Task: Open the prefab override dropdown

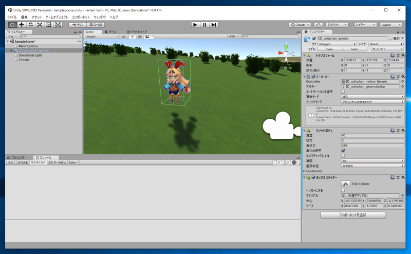Action: coord(387,49)
